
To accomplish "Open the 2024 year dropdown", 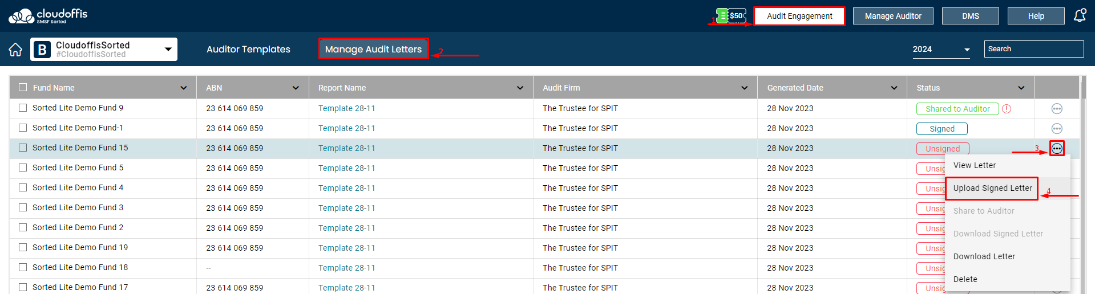I will tap(942, 50).
